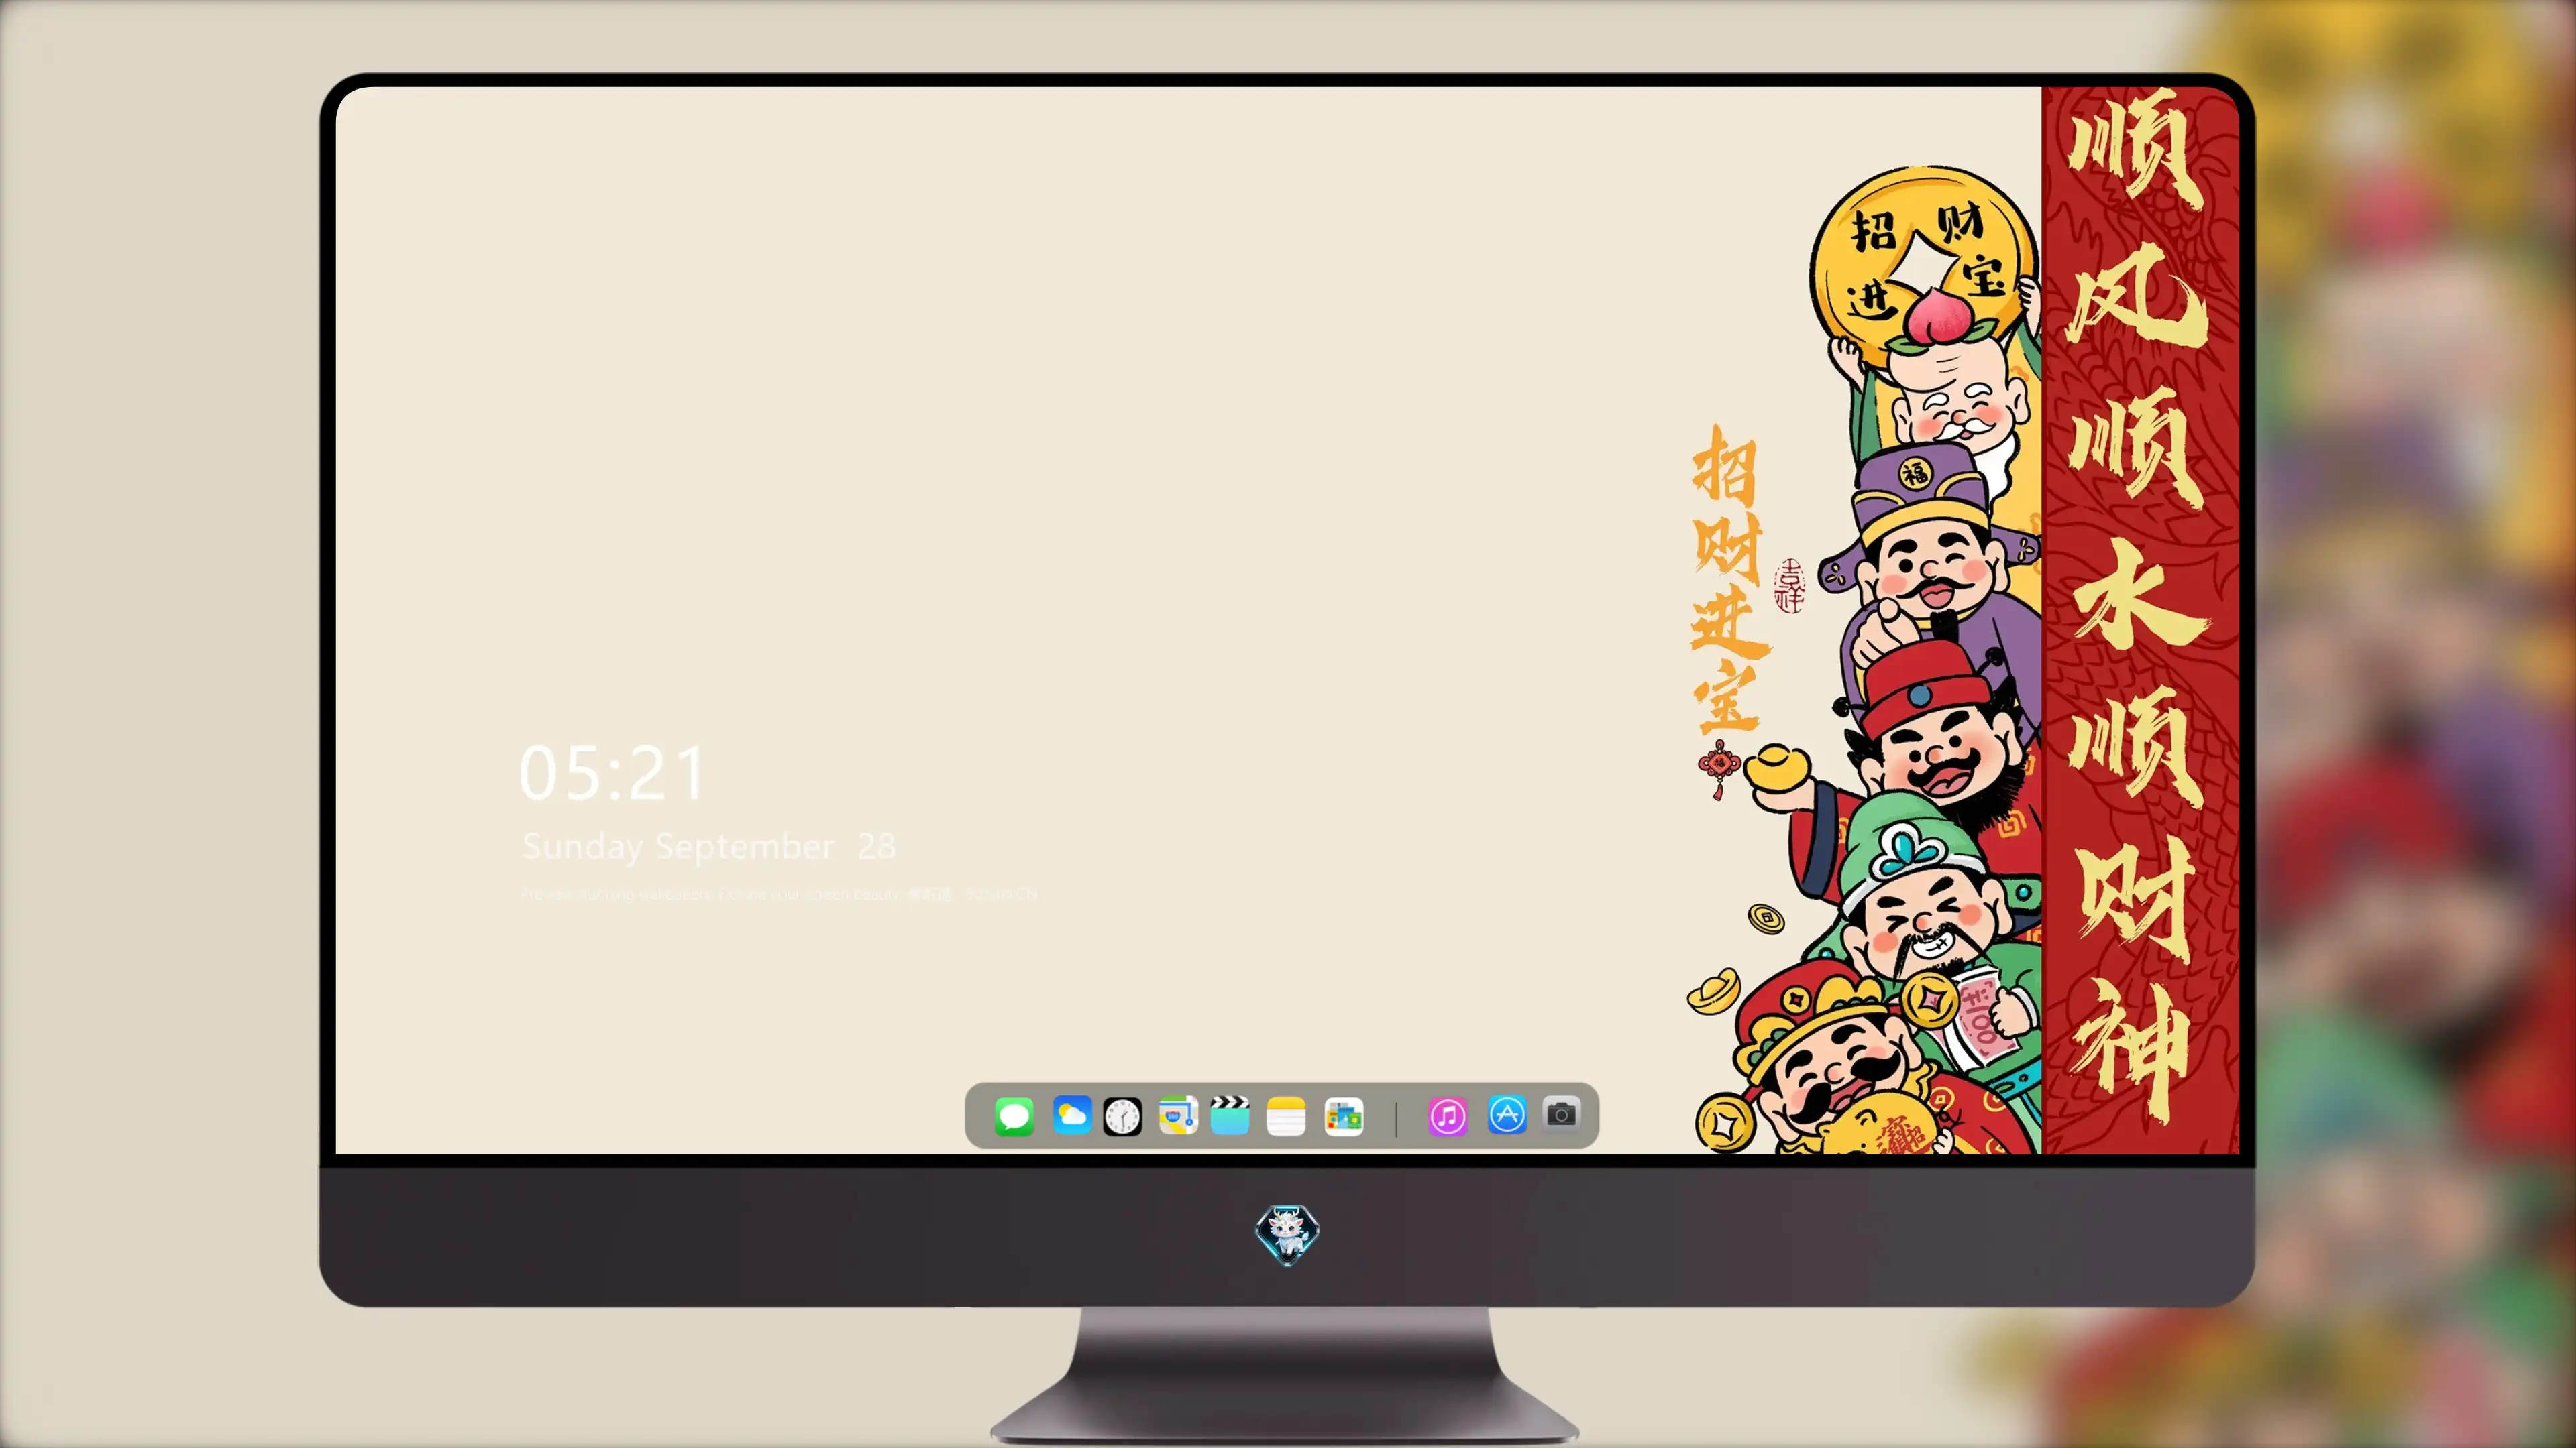Launch the Videos clapperboard app
The image size is (2576, 1448).
click(1230, 1115)
